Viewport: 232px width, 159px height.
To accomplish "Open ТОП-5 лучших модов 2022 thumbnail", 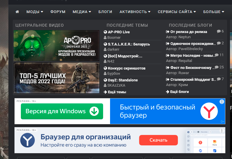I will 56,78.
